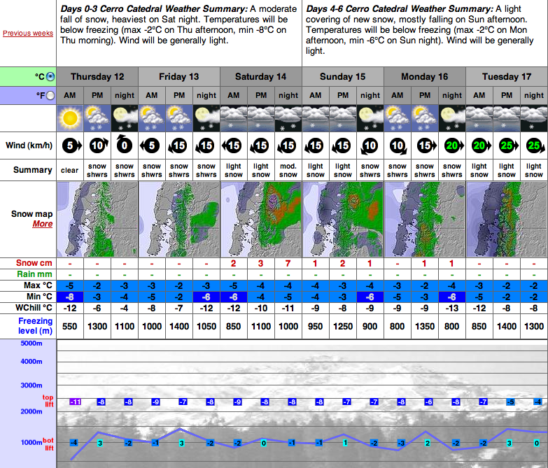This screenshot has width=548, height=468.
Task: Open the Thursday snow map thumbnail
Action: 97,220
